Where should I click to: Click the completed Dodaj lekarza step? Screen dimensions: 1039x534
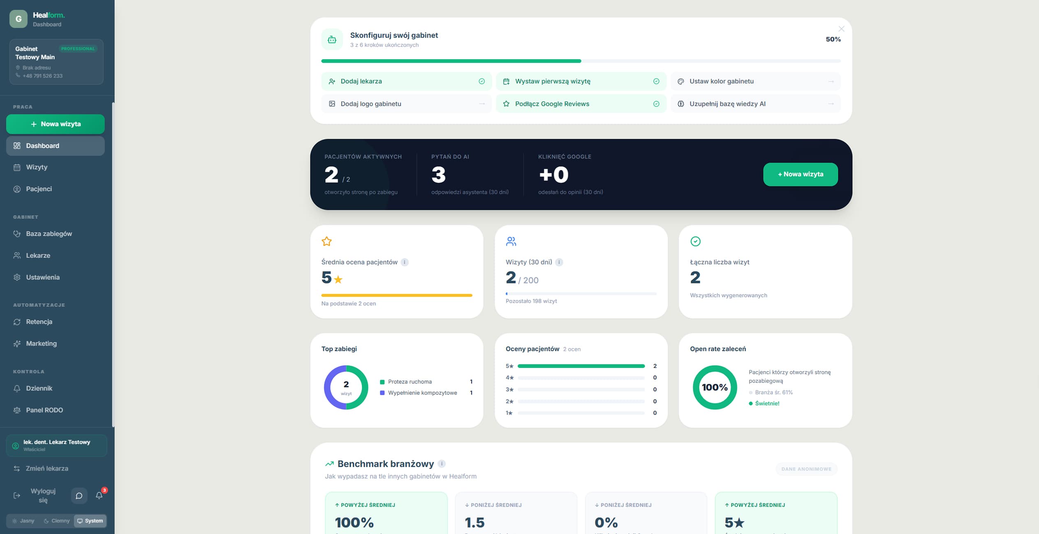(406, 81)
